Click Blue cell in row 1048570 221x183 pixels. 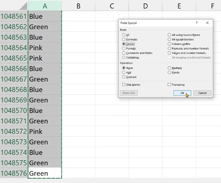click(45, 110)
